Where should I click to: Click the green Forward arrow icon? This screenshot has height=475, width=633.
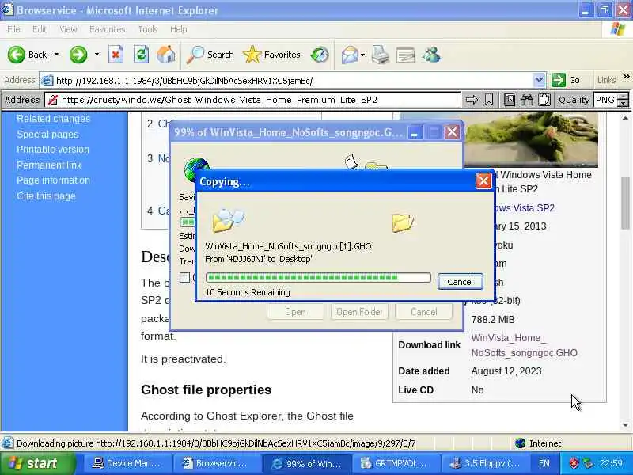pyautogui.click(x=78, y=55)
